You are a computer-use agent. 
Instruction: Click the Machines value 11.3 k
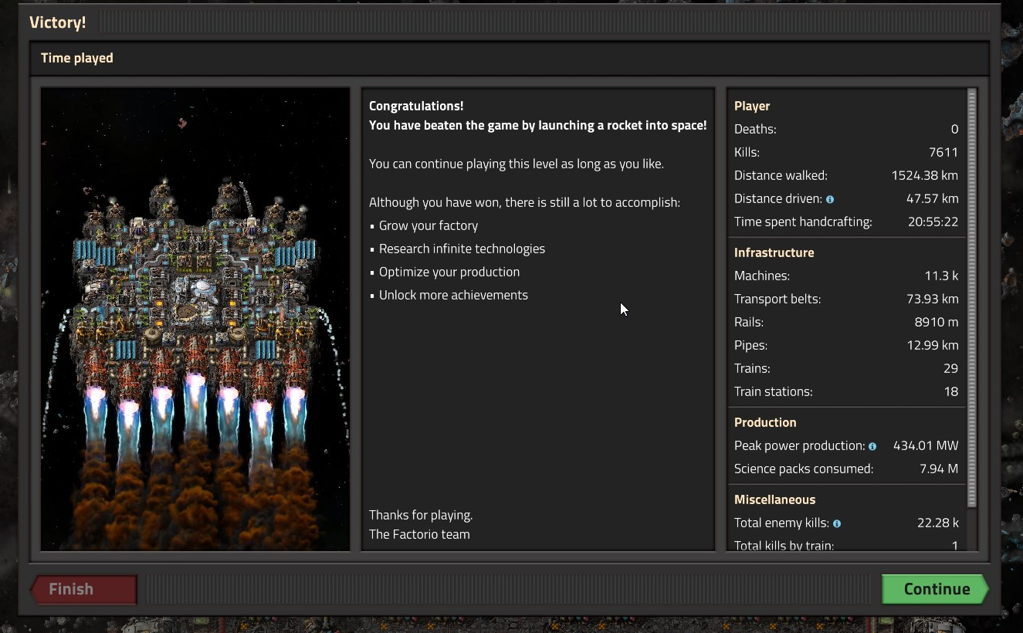tap(941, 276)
